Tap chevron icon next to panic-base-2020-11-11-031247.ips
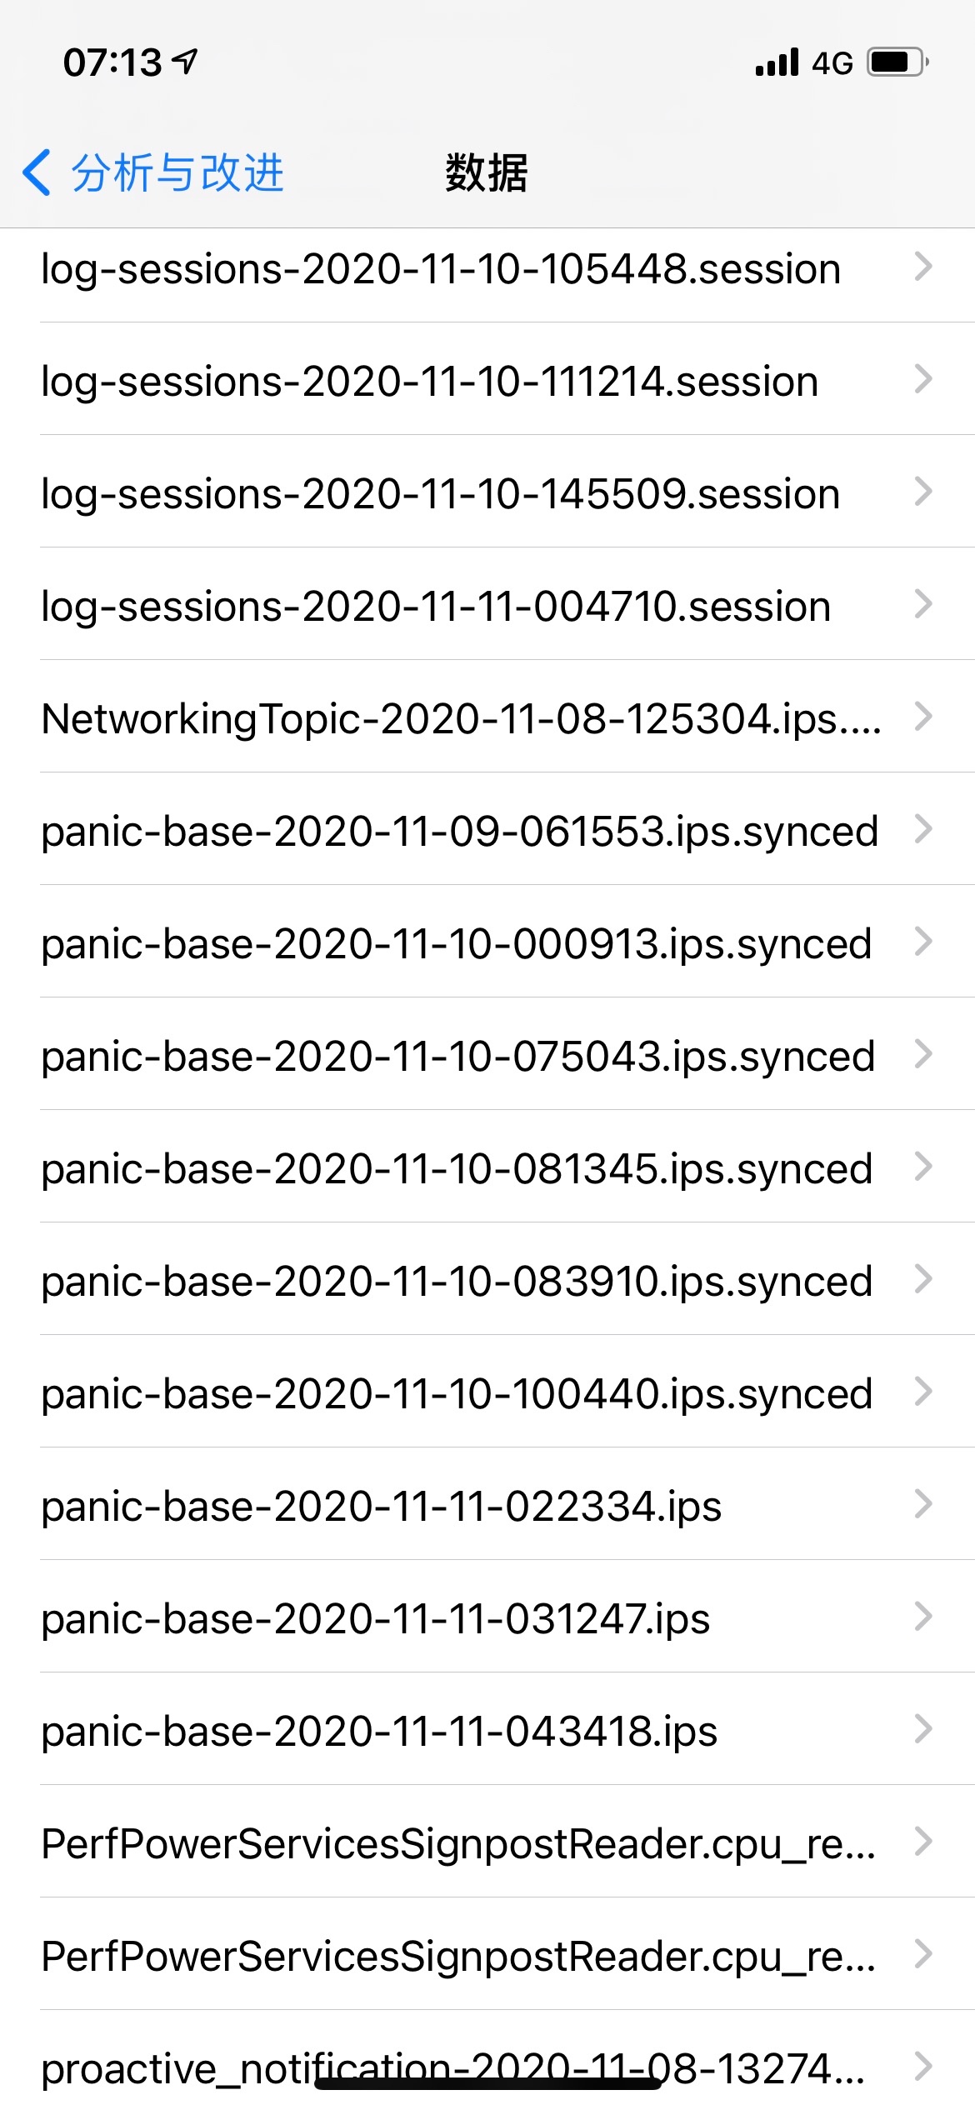Screen dimensions: 975x2110 coord(922,1617)
